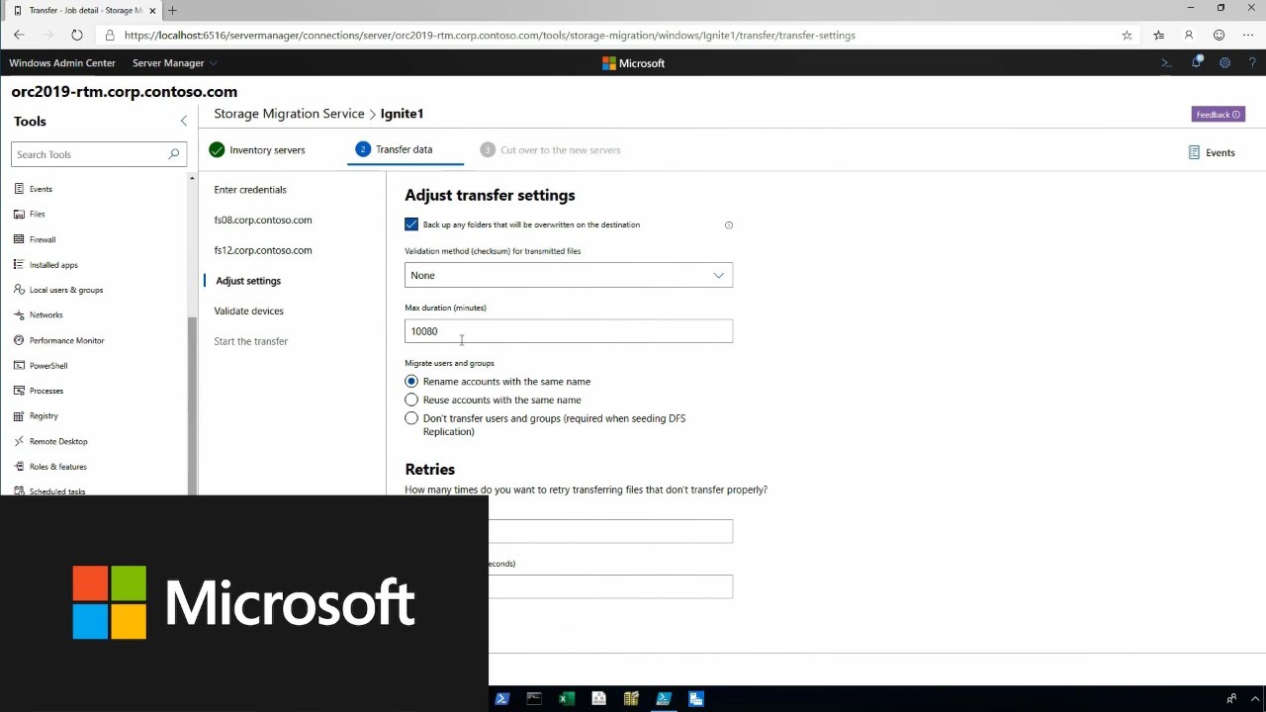
Task: Open the PowerShell tool icon in sidebar
Action: pyautogui.click(x=20, y=366)
